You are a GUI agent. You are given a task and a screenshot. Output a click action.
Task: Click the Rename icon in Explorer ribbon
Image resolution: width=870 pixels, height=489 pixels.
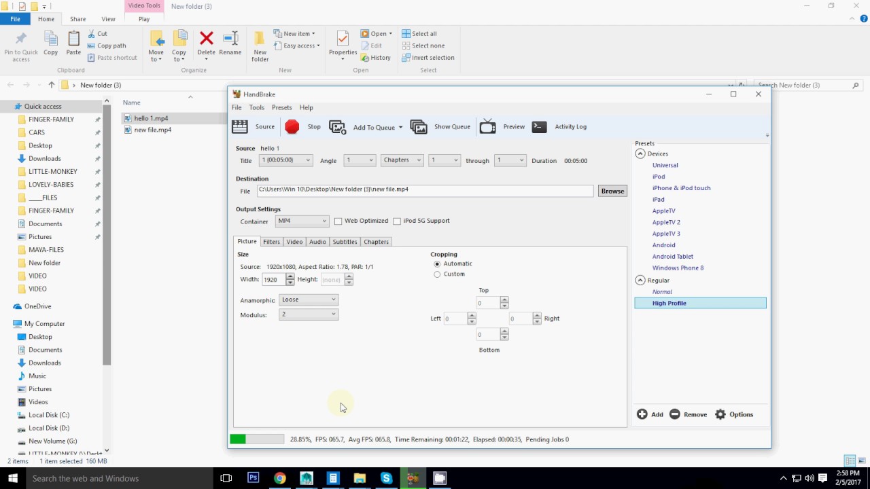[x=230, y=38]
